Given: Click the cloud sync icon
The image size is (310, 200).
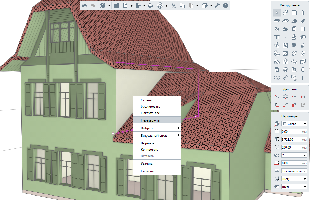Looking at the screenshot, I should point(160,6).
